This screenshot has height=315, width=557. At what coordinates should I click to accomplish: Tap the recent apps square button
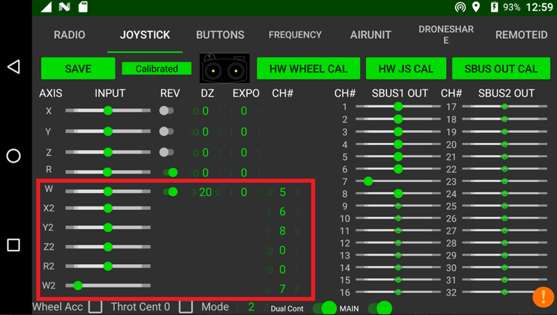pos(14,245)
